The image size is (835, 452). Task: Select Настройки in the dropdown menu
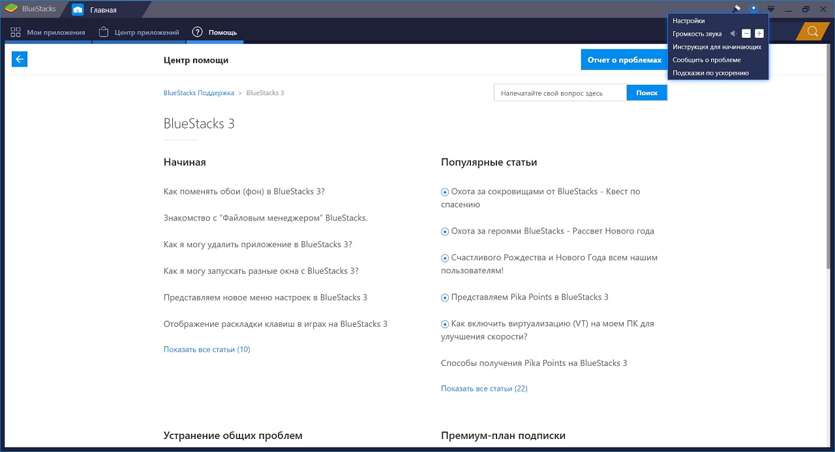688,21
